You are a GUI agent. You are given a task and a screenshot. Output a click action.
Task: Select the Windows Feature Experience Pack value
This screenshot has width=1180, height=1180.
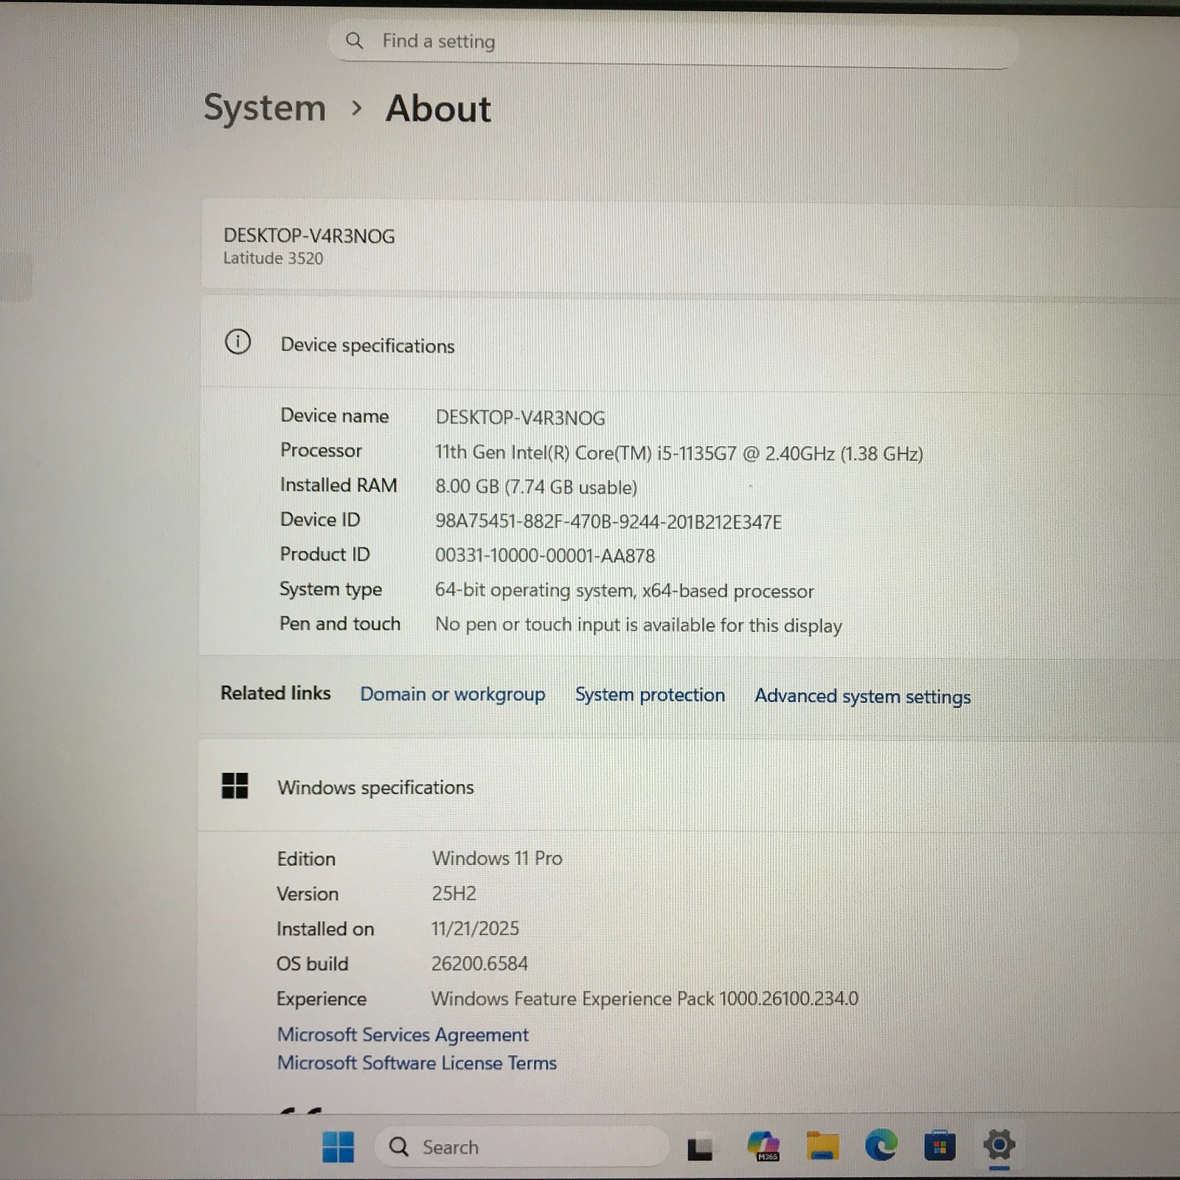645,999
